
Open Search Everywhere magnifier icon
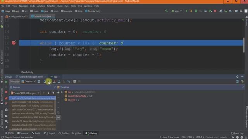pyautogui.click(x=241, y=11)
